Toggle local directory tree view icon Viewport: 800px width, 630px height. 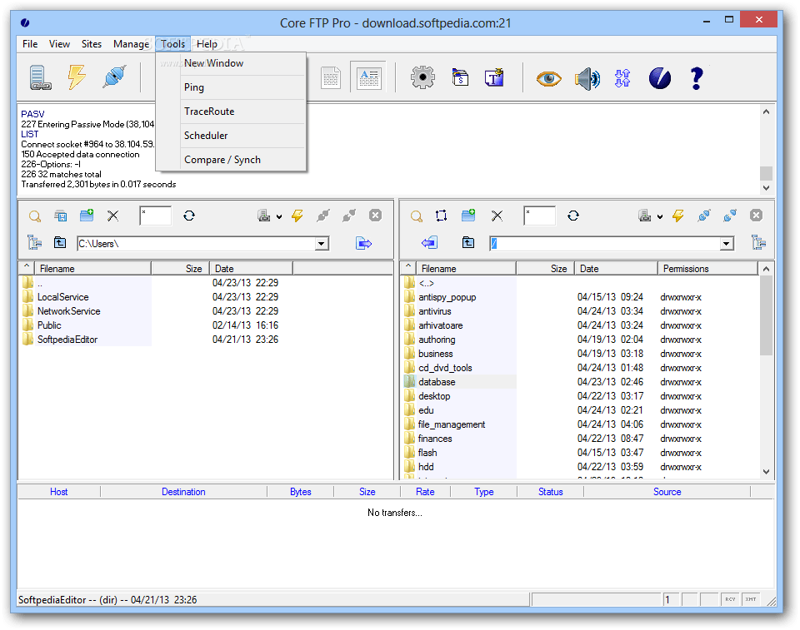[x=35, y=242]
